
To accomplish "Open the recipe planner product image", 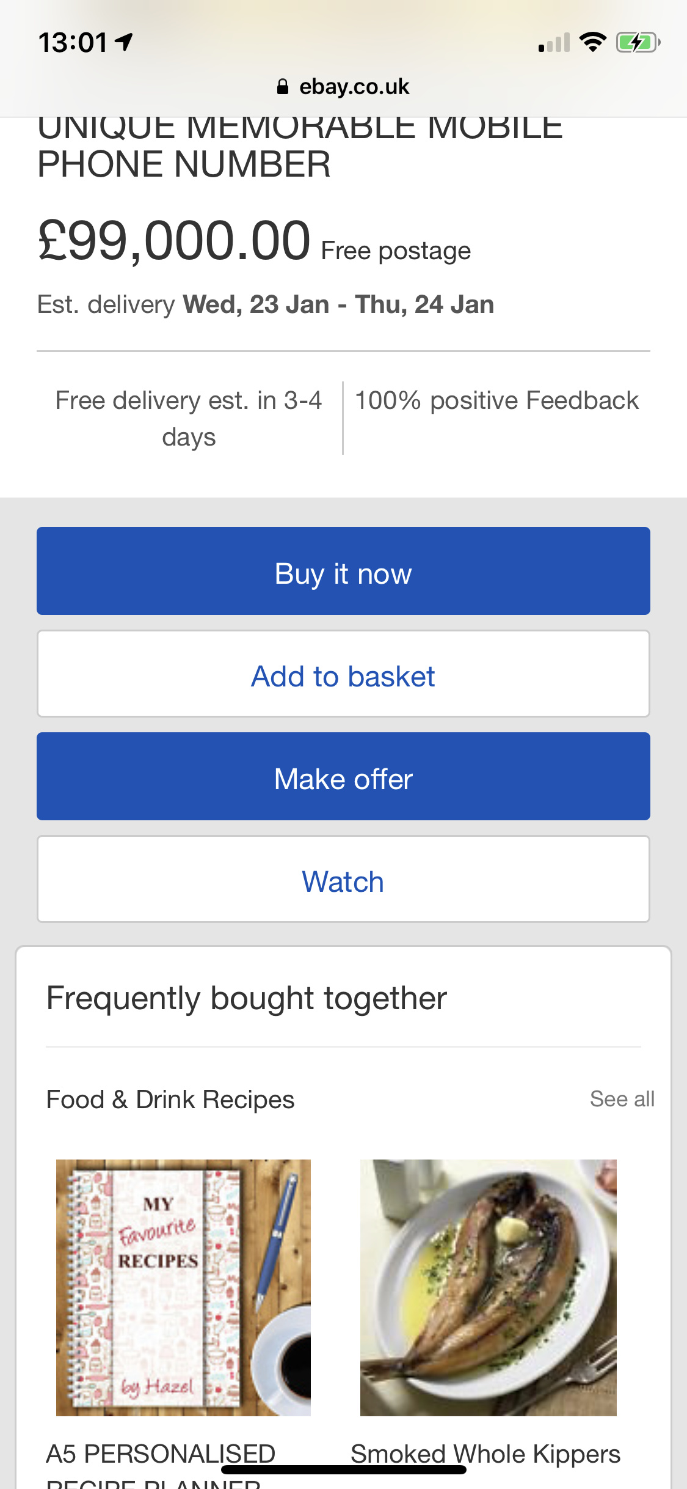I will [x=183, y=1287].
